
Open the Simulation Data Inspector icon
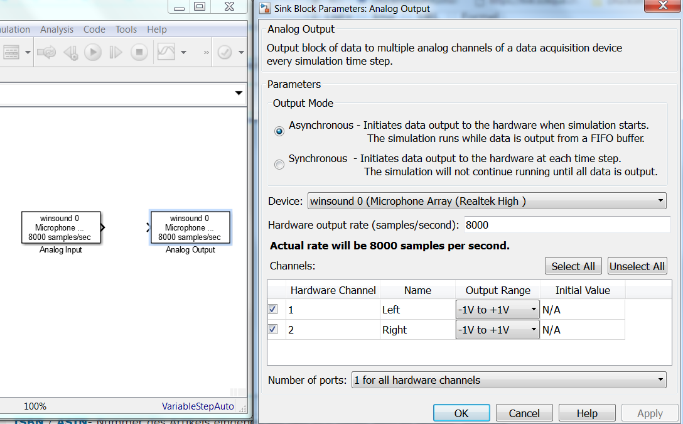pos(166,53)
